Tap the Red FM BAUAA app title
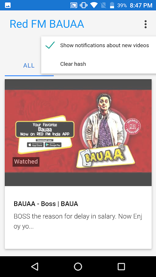Screen dimensions: 156x277 (x=47, y=24)
